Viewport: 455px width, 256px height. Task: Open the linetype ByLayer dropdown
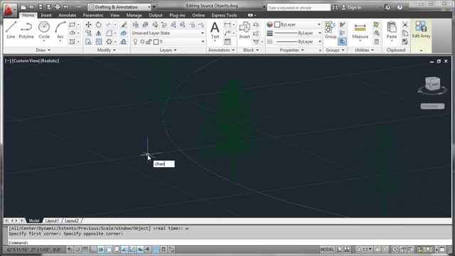coord(297,42)
